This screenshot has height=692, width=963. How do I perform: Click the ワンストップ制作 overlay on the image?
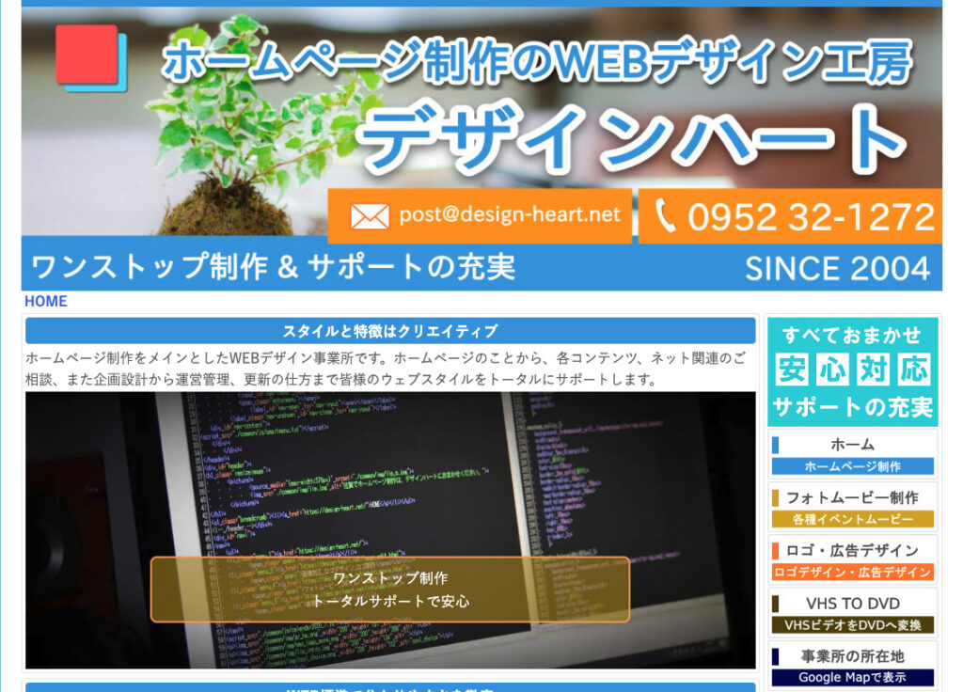click(x=388, y=588)
